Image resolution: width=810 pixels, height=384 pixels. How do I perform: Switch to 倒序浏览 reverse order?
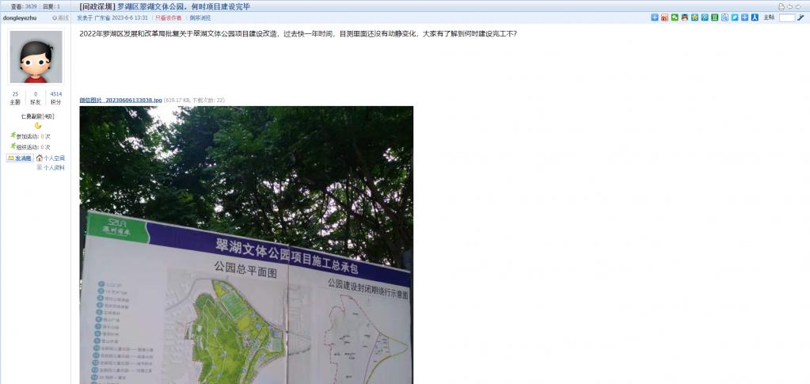(x=200, y=17)
